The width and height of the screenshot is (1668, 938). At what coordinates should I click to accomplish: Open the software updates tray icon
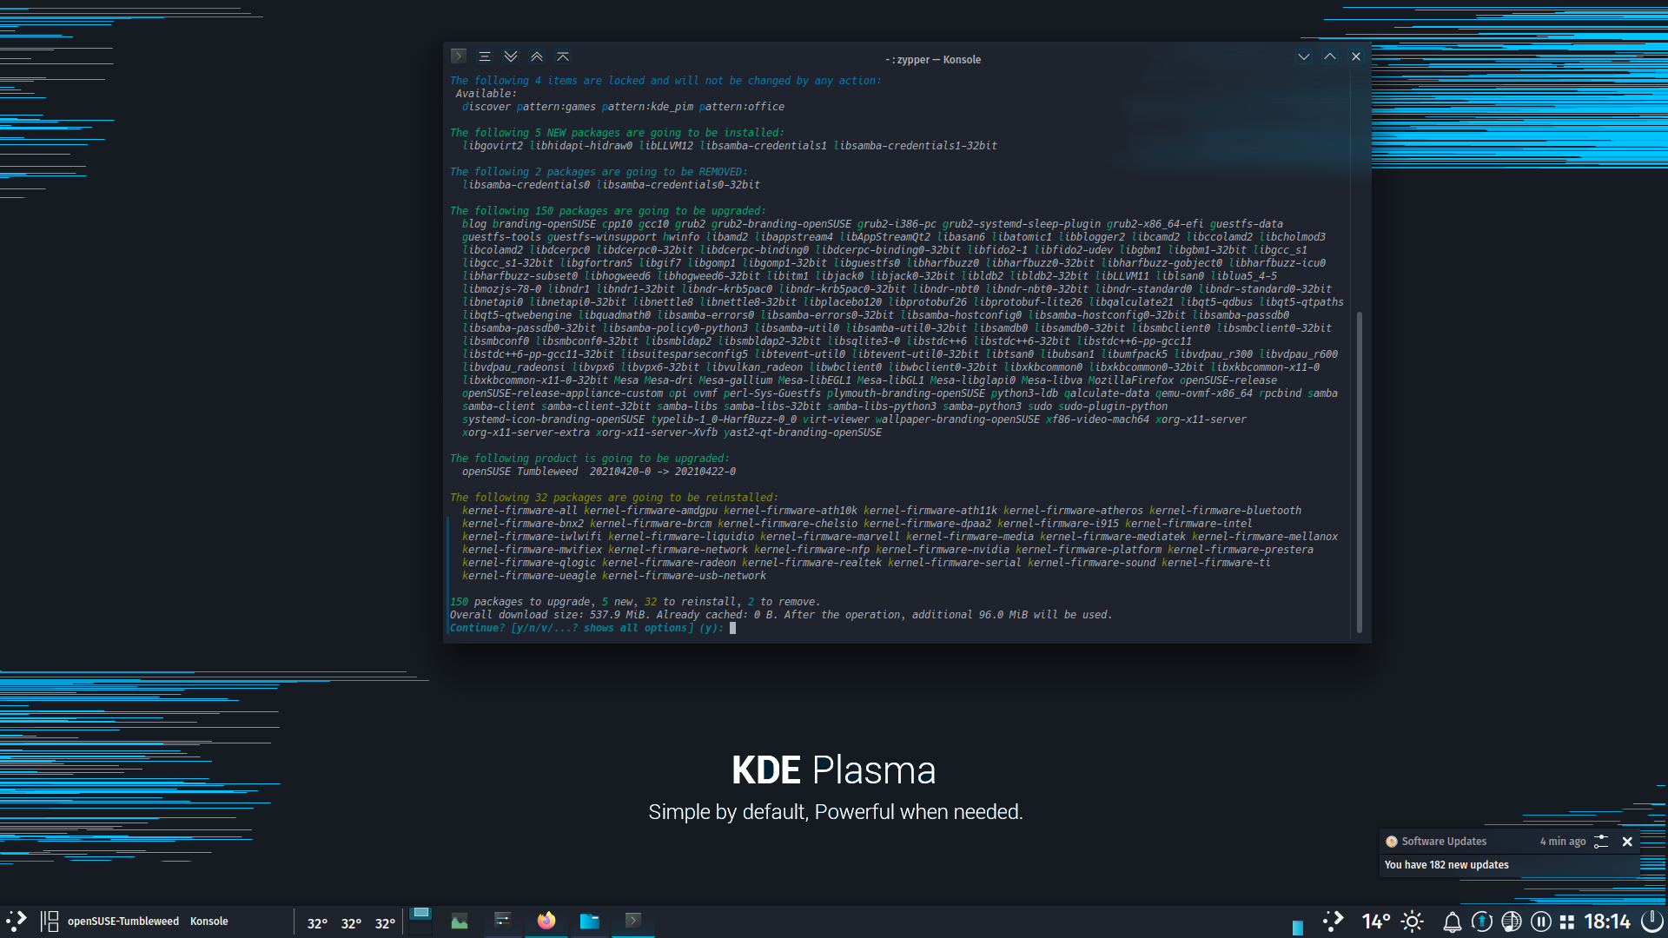coord(1482,922)
